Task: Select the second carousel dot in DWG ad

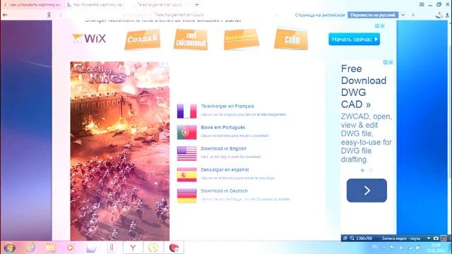Action: (x=371, y=170)
